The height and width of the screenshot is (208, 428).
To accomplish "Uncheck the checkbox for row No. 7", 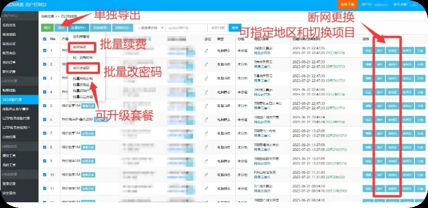I will coord(45,133).
